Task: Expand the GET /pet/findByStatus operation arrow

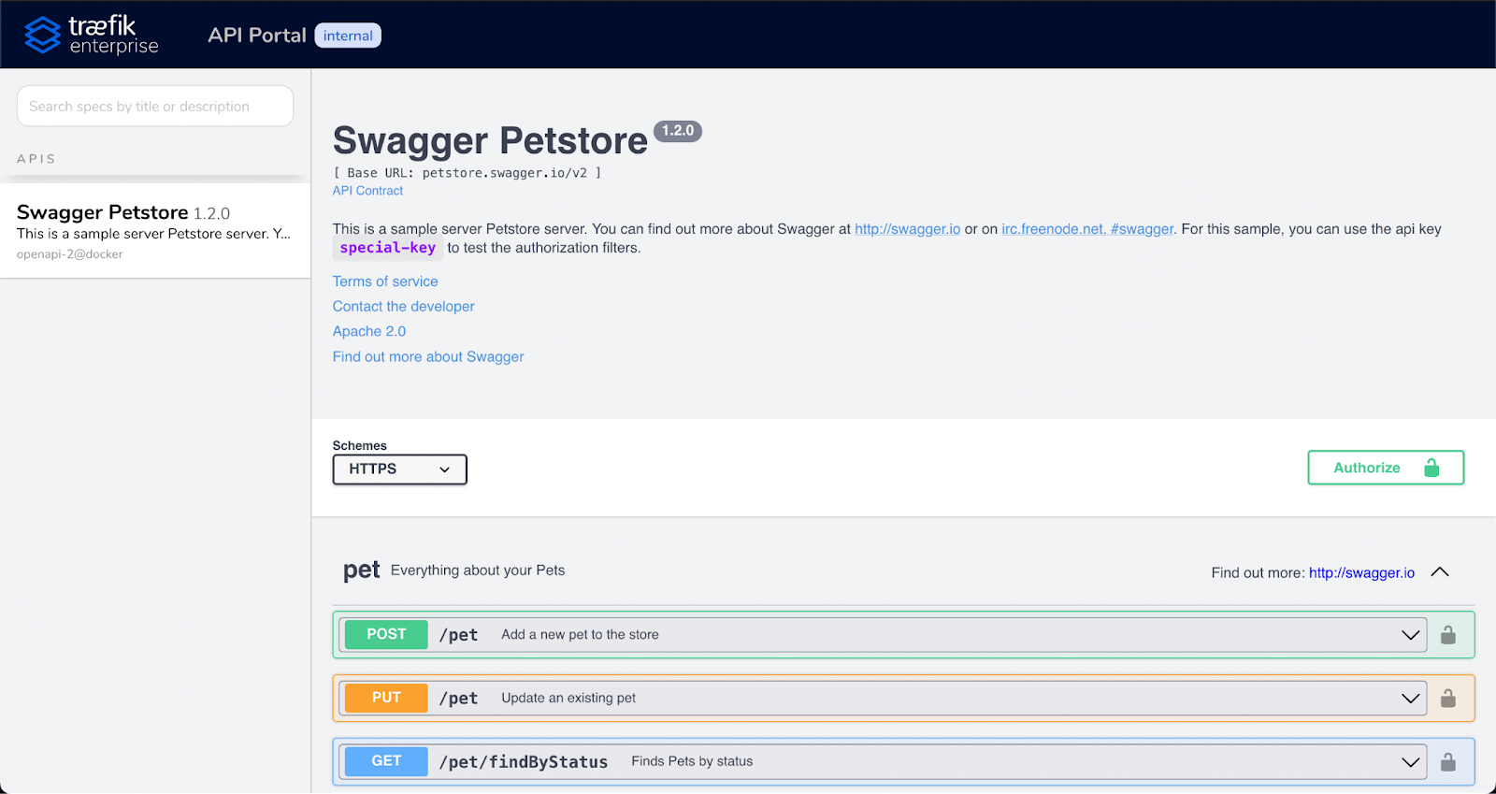Action: coord(1410,762)
